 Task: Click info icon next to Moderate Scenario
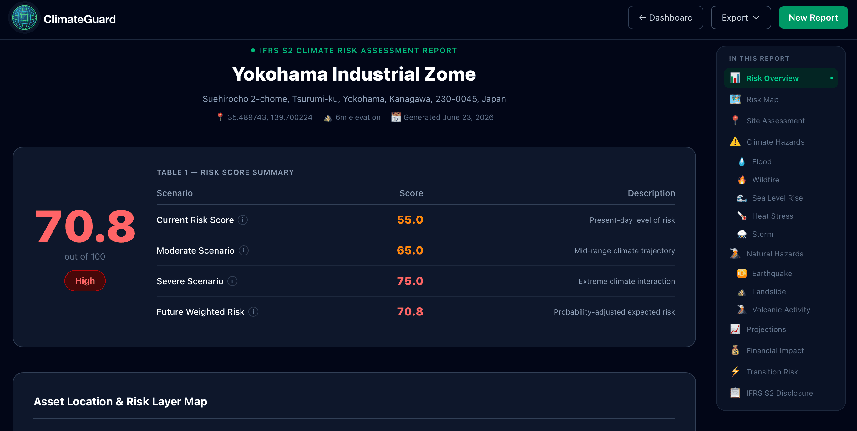[x=244, y=250]
